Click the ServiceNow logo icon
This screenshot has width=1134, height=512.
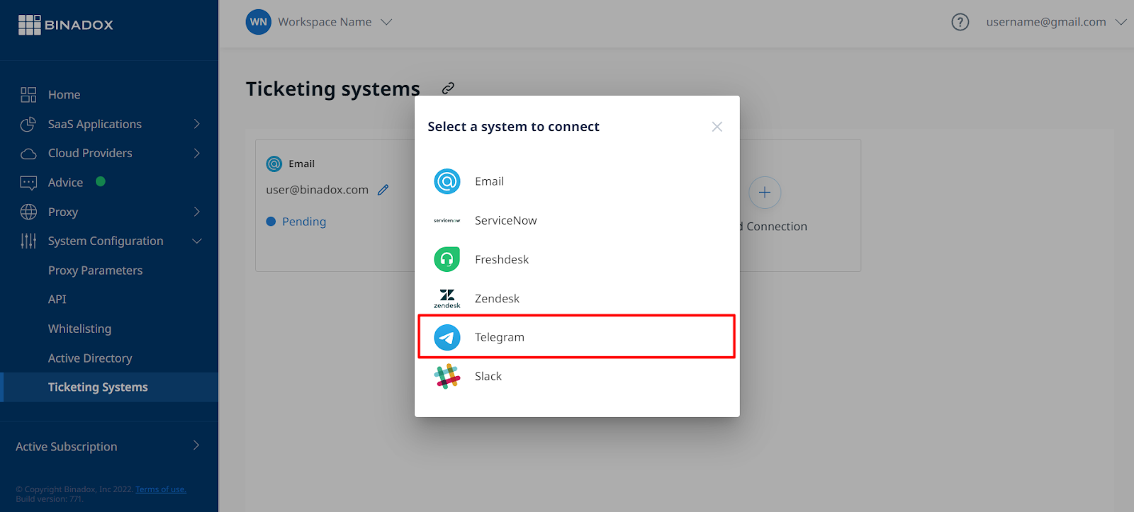coord(447,220)
